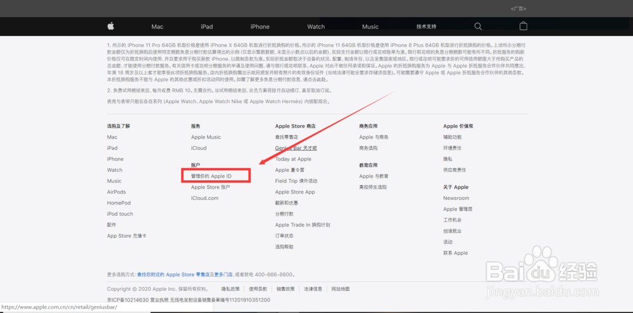Click the 活动 link under 关于 Apple
The image size is (633, 313).
pyautogui.click(x=448, y=242)
